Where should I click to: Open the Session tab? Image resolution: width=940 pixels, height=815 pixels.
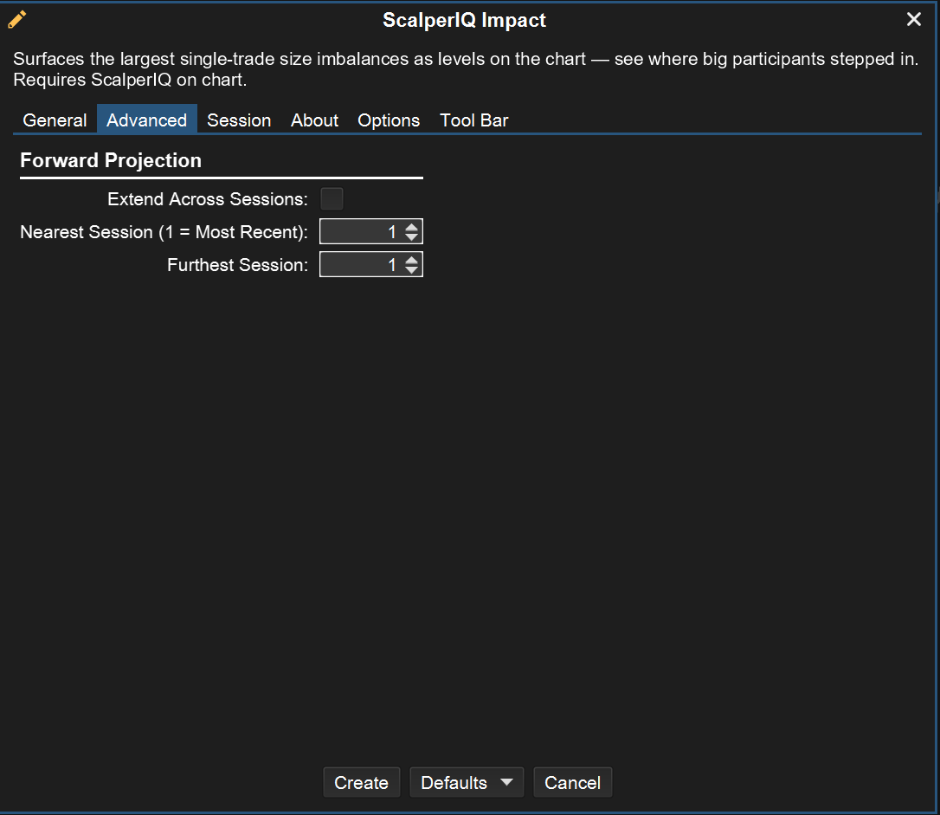(239, 120)
